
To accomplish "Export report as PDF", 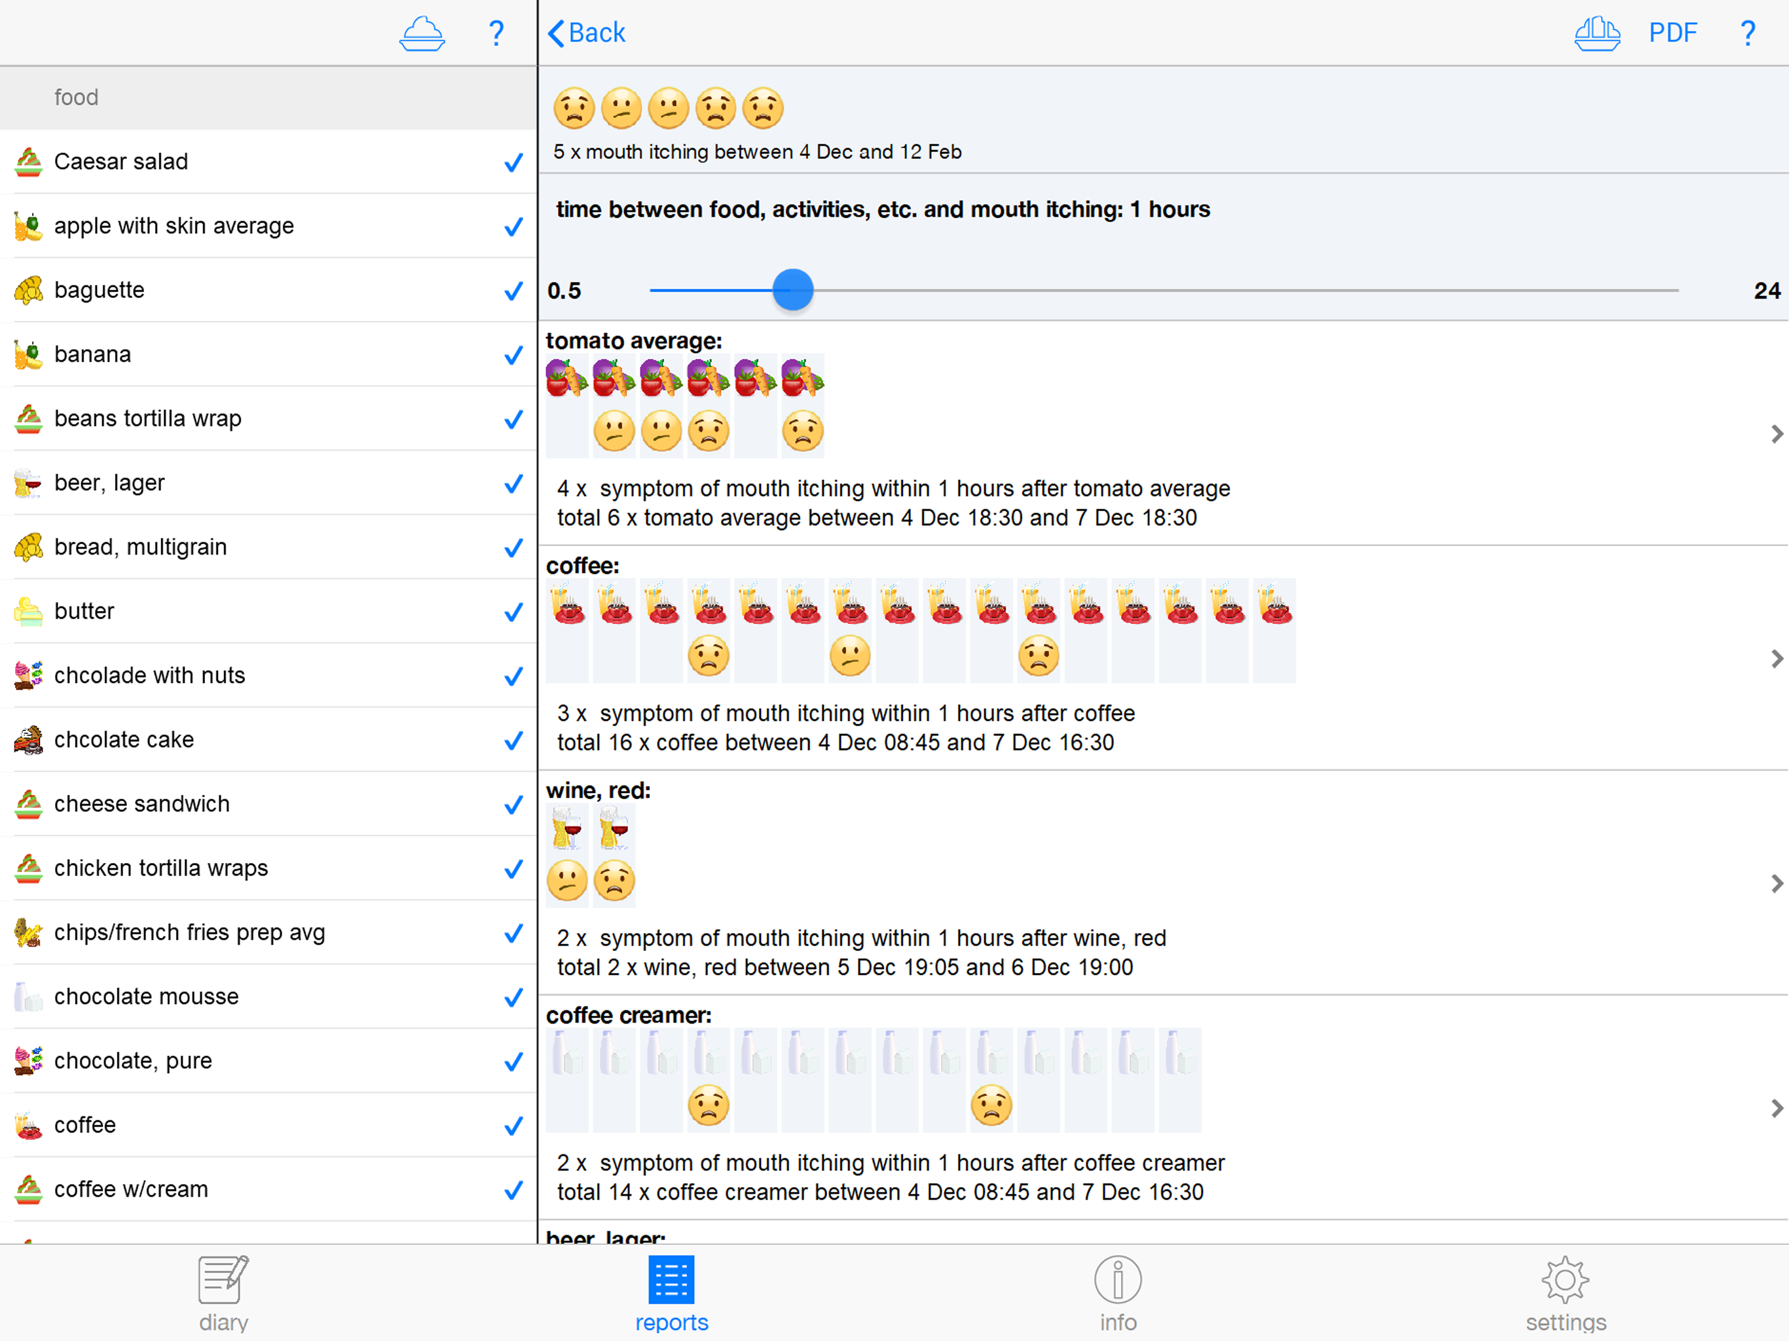I will [x=1672, y=33].
